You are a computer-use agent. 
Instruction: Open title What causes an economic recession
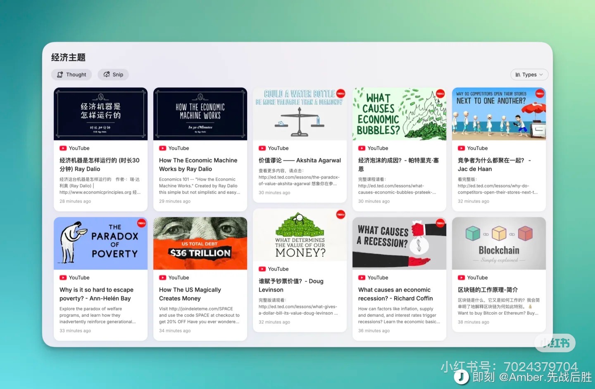pyautogui.click(x=395, y=294)
